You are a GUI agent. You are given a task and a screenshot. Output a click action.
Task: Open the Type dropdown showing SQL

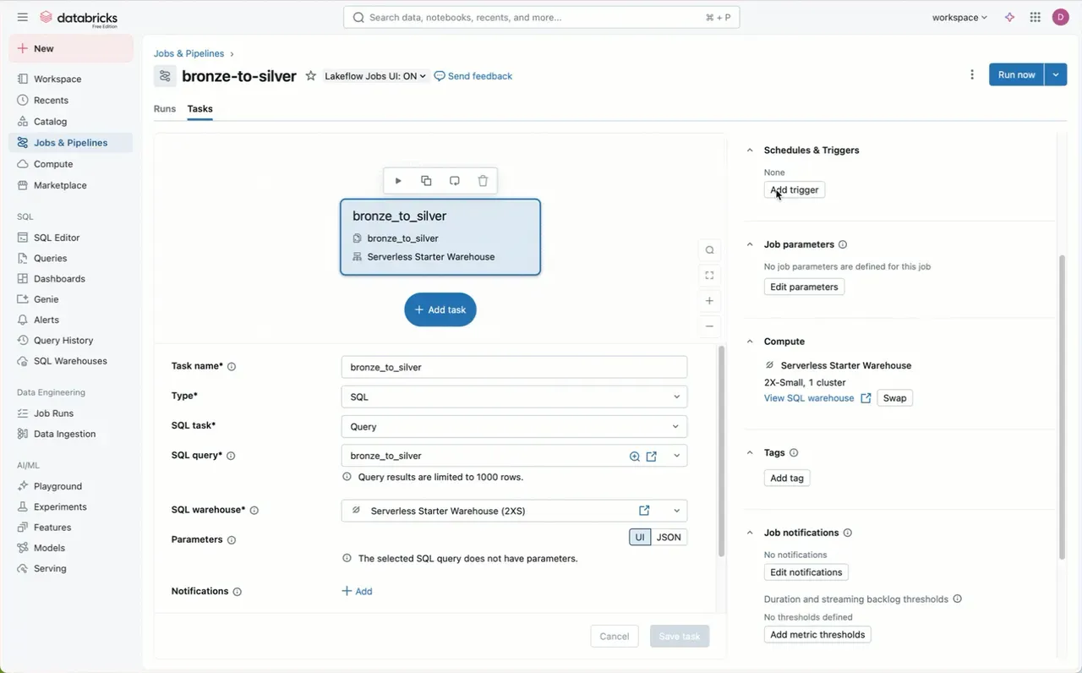click(x=514, y=397)
